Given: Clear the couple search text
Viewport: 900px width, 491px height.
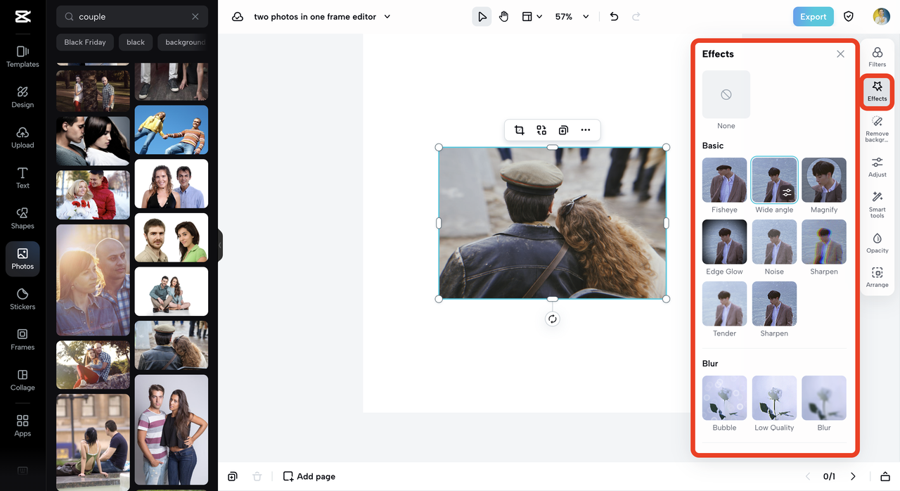Looking at the screenshot, I should click(195, 17).
